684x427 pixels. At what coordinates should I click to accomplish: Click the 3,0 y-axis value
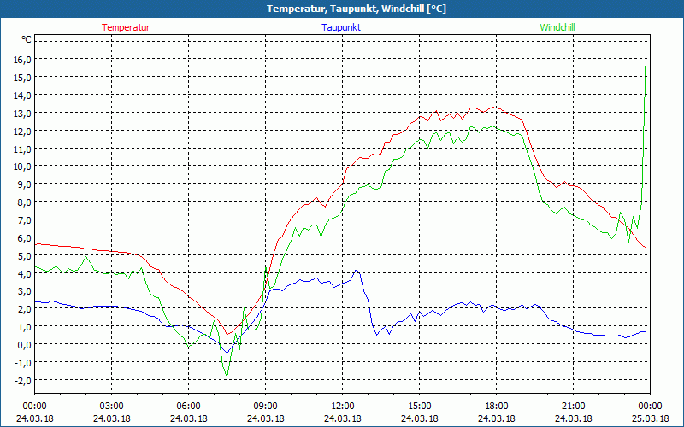pos(25,291)
